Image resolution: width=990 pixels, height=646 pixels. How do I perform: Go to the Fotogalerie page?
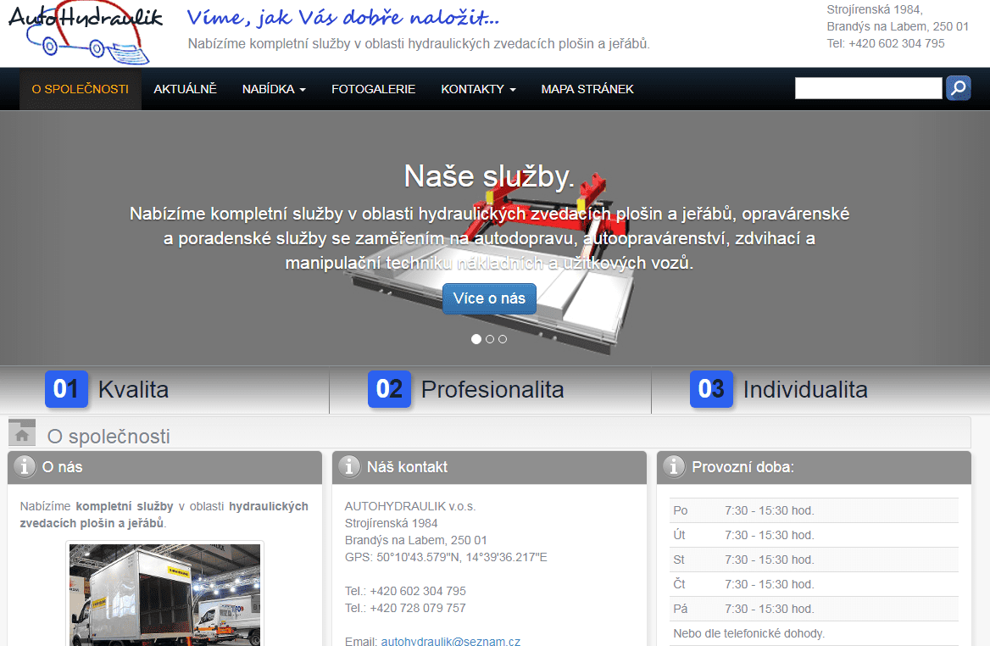(373, 89)
